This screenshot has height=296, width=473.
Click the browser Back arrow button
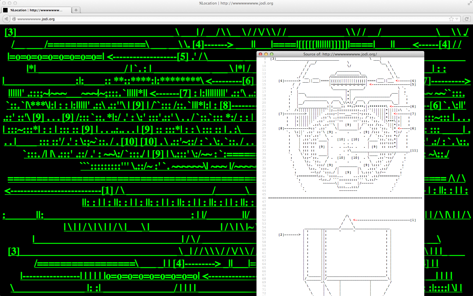6,19
